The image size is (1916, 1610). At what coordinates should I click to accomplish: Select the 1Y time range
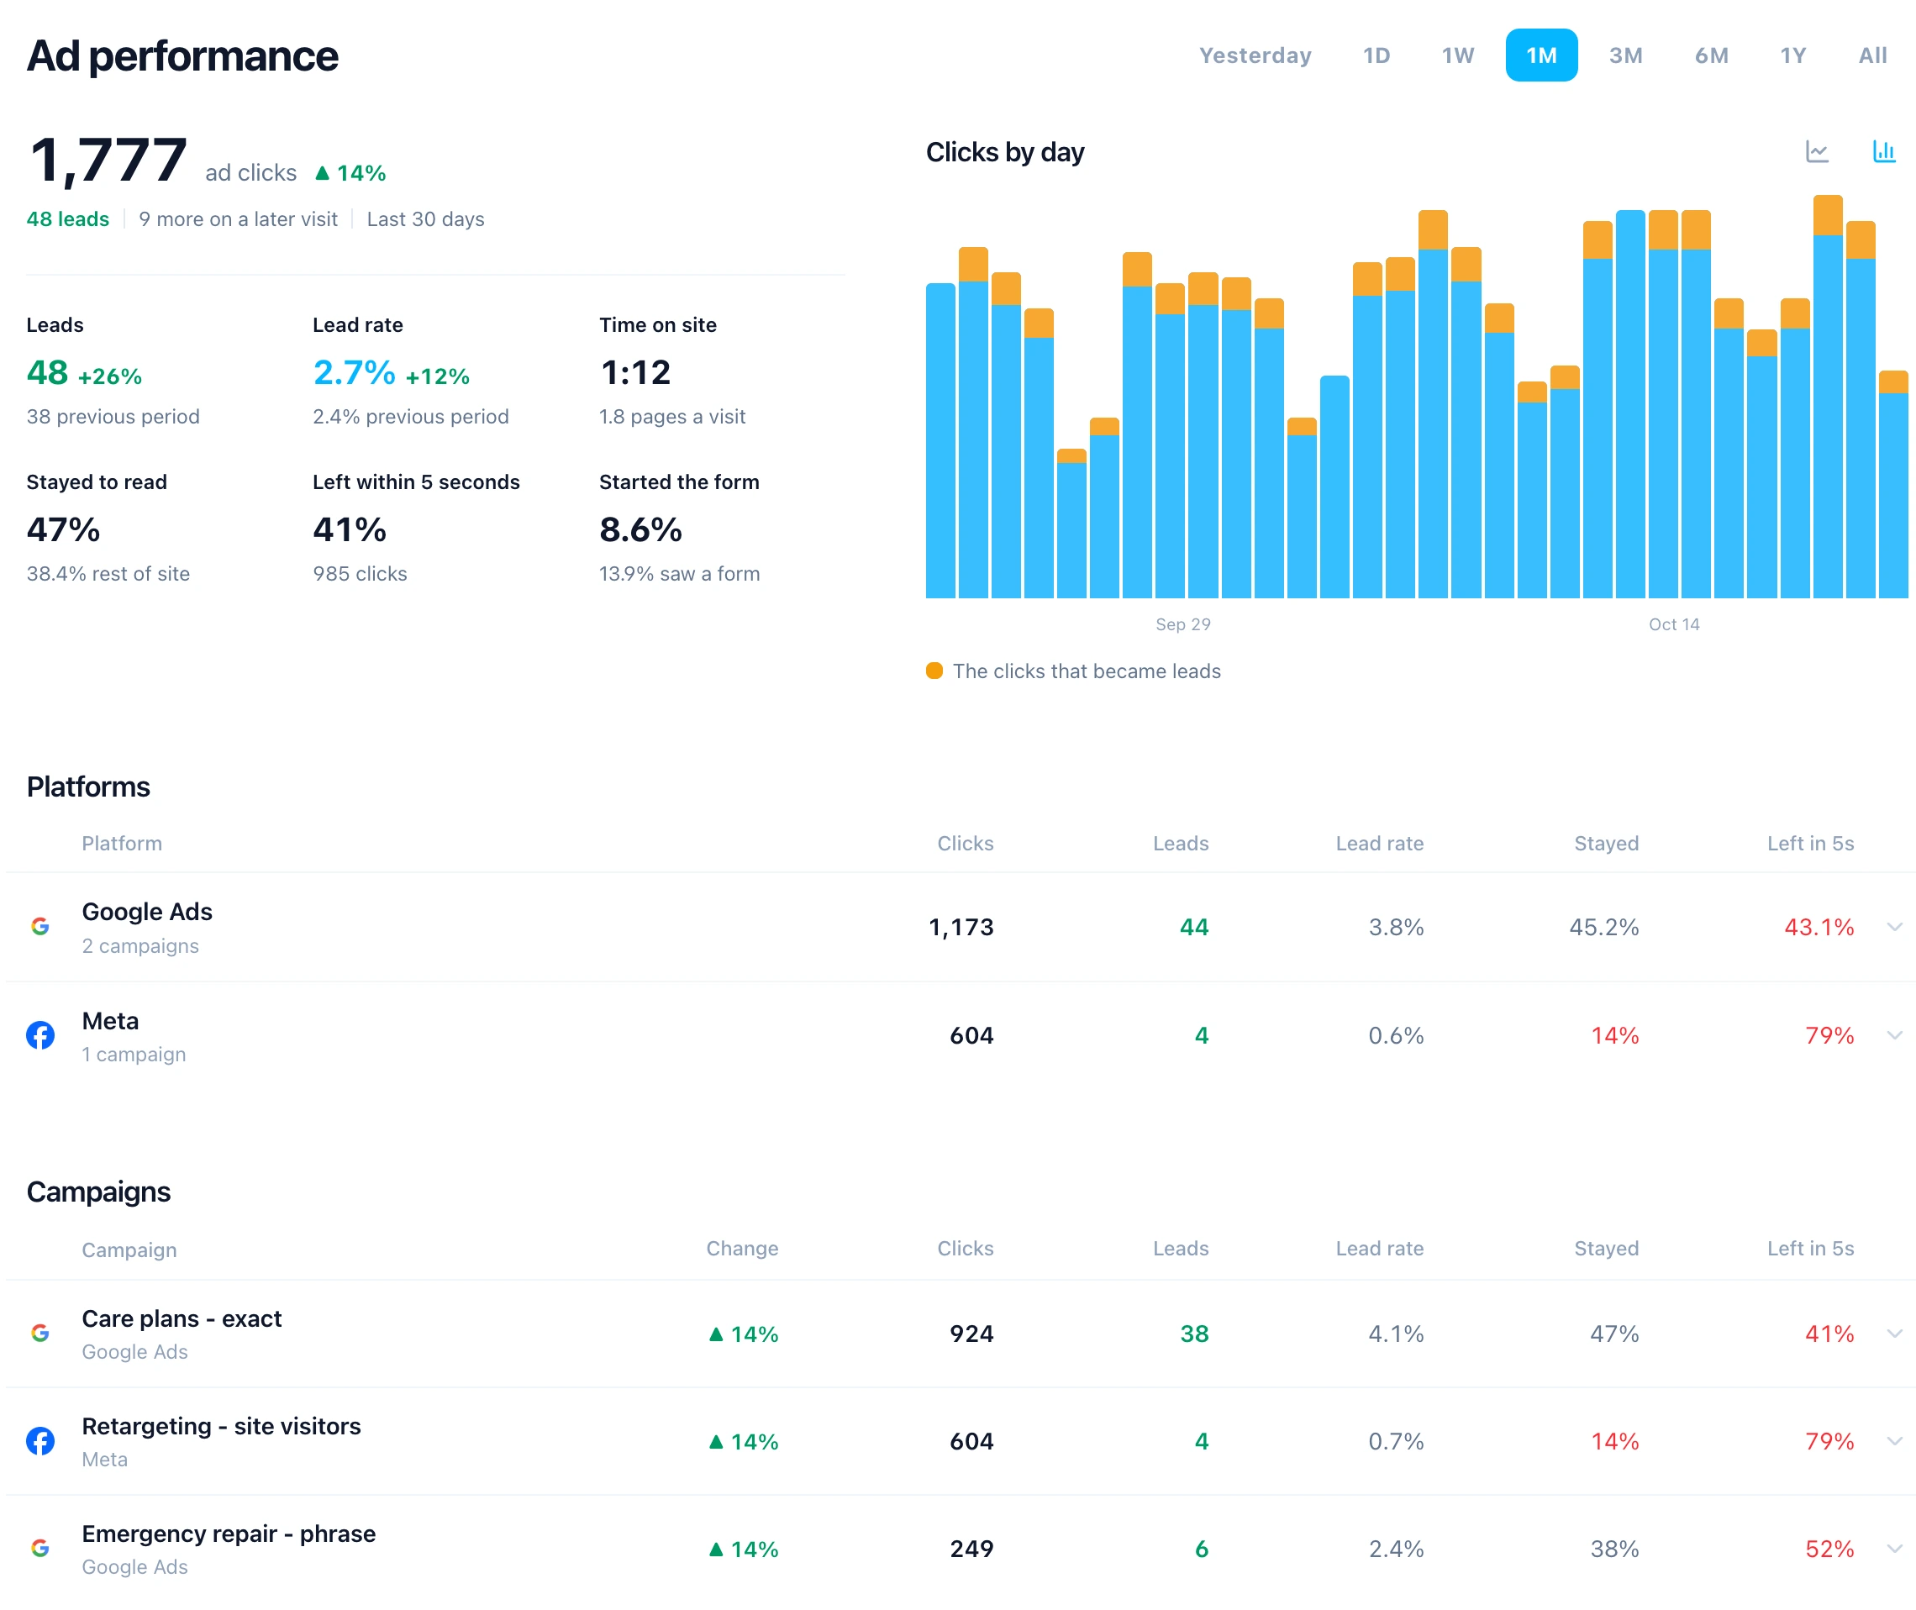click(x=1792, y=55)
